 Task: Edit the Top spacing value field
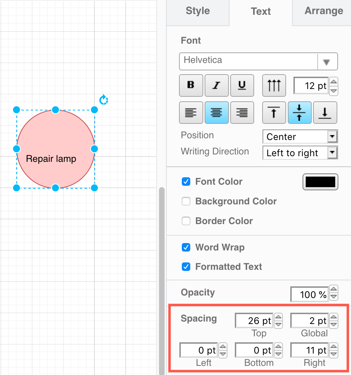tap(254, 320)
